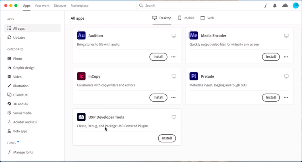The height and width of the screenshot is (162, 302).
Task: Click the UXP Developer Tools title
Action: (x=106, y=117)
